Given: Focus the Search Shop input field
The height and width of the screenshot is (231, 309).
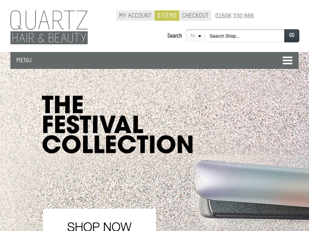Looking at the screenshot, I should [244, 36].
